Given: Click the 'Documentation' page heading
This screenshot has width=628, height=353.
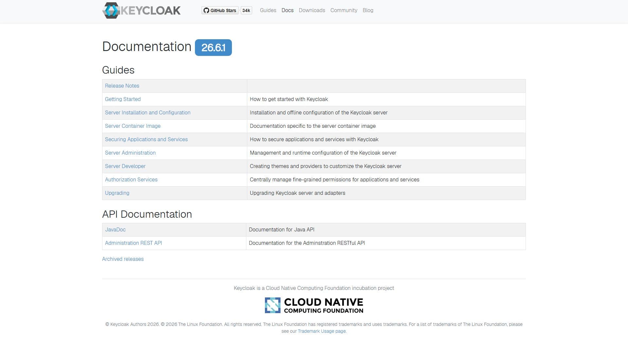Looking at the screenshot, I should coord(147,47).
